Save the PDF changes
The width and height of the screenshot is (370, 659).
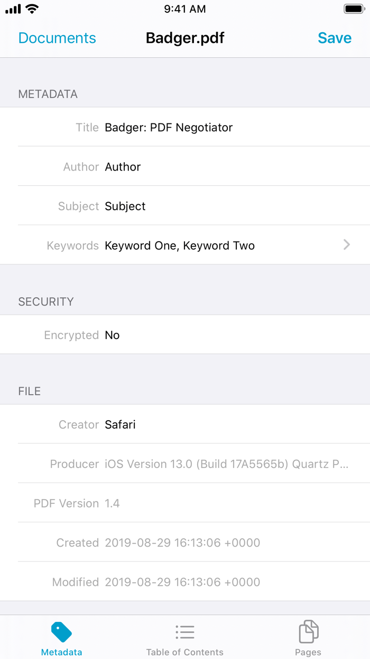tap(334, 38)
